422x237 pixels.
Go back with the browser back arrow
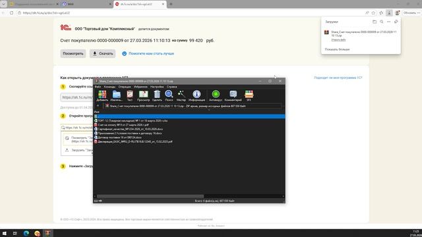[3, 13]
